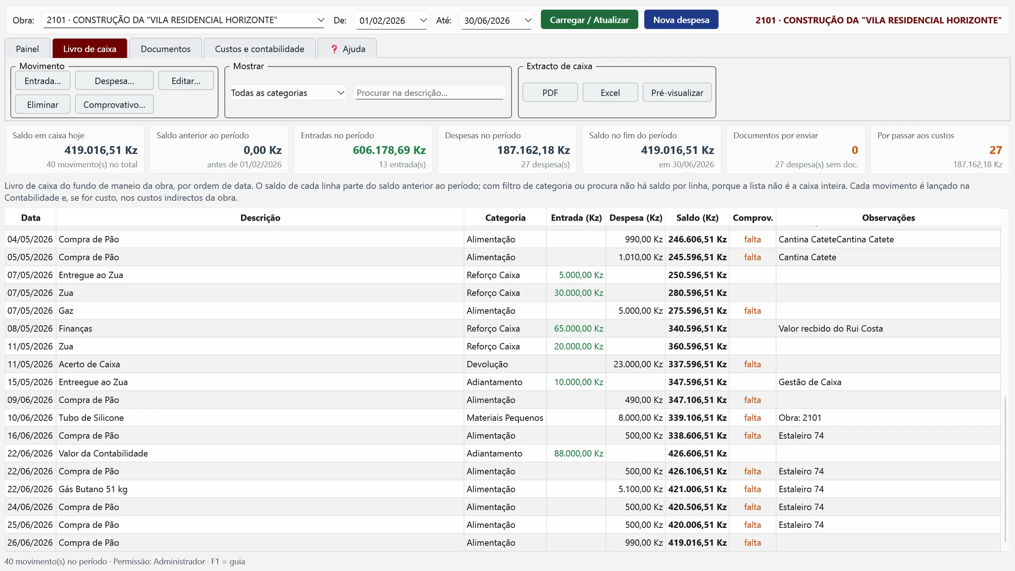
Task: Click the Carregar / Atualizar button
Action: [589, 20]
